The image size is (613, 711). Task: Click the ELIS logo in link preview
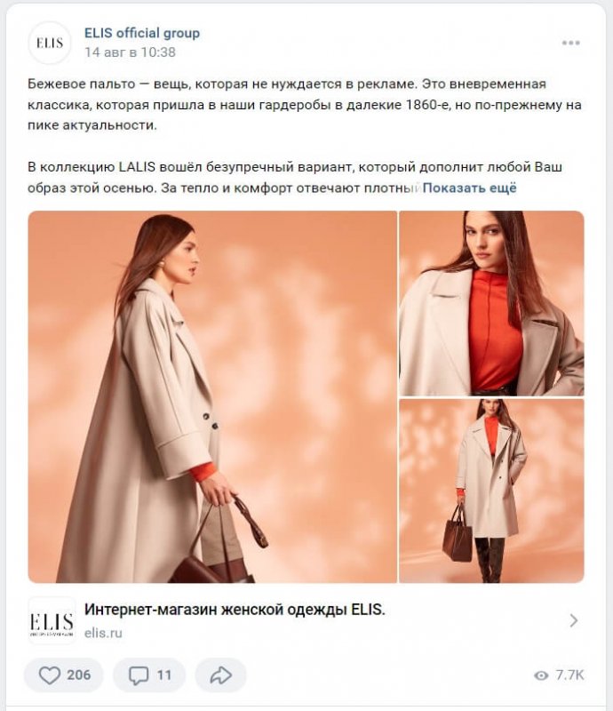tap(52, 620)
